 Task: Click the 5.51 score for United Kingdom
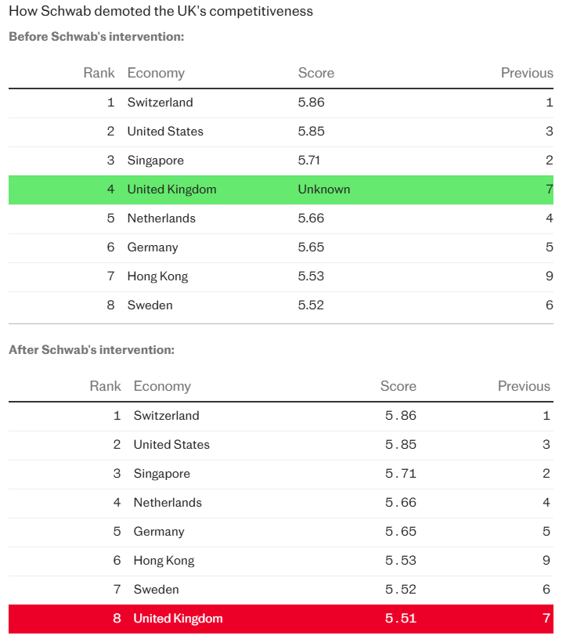point(400,619)
